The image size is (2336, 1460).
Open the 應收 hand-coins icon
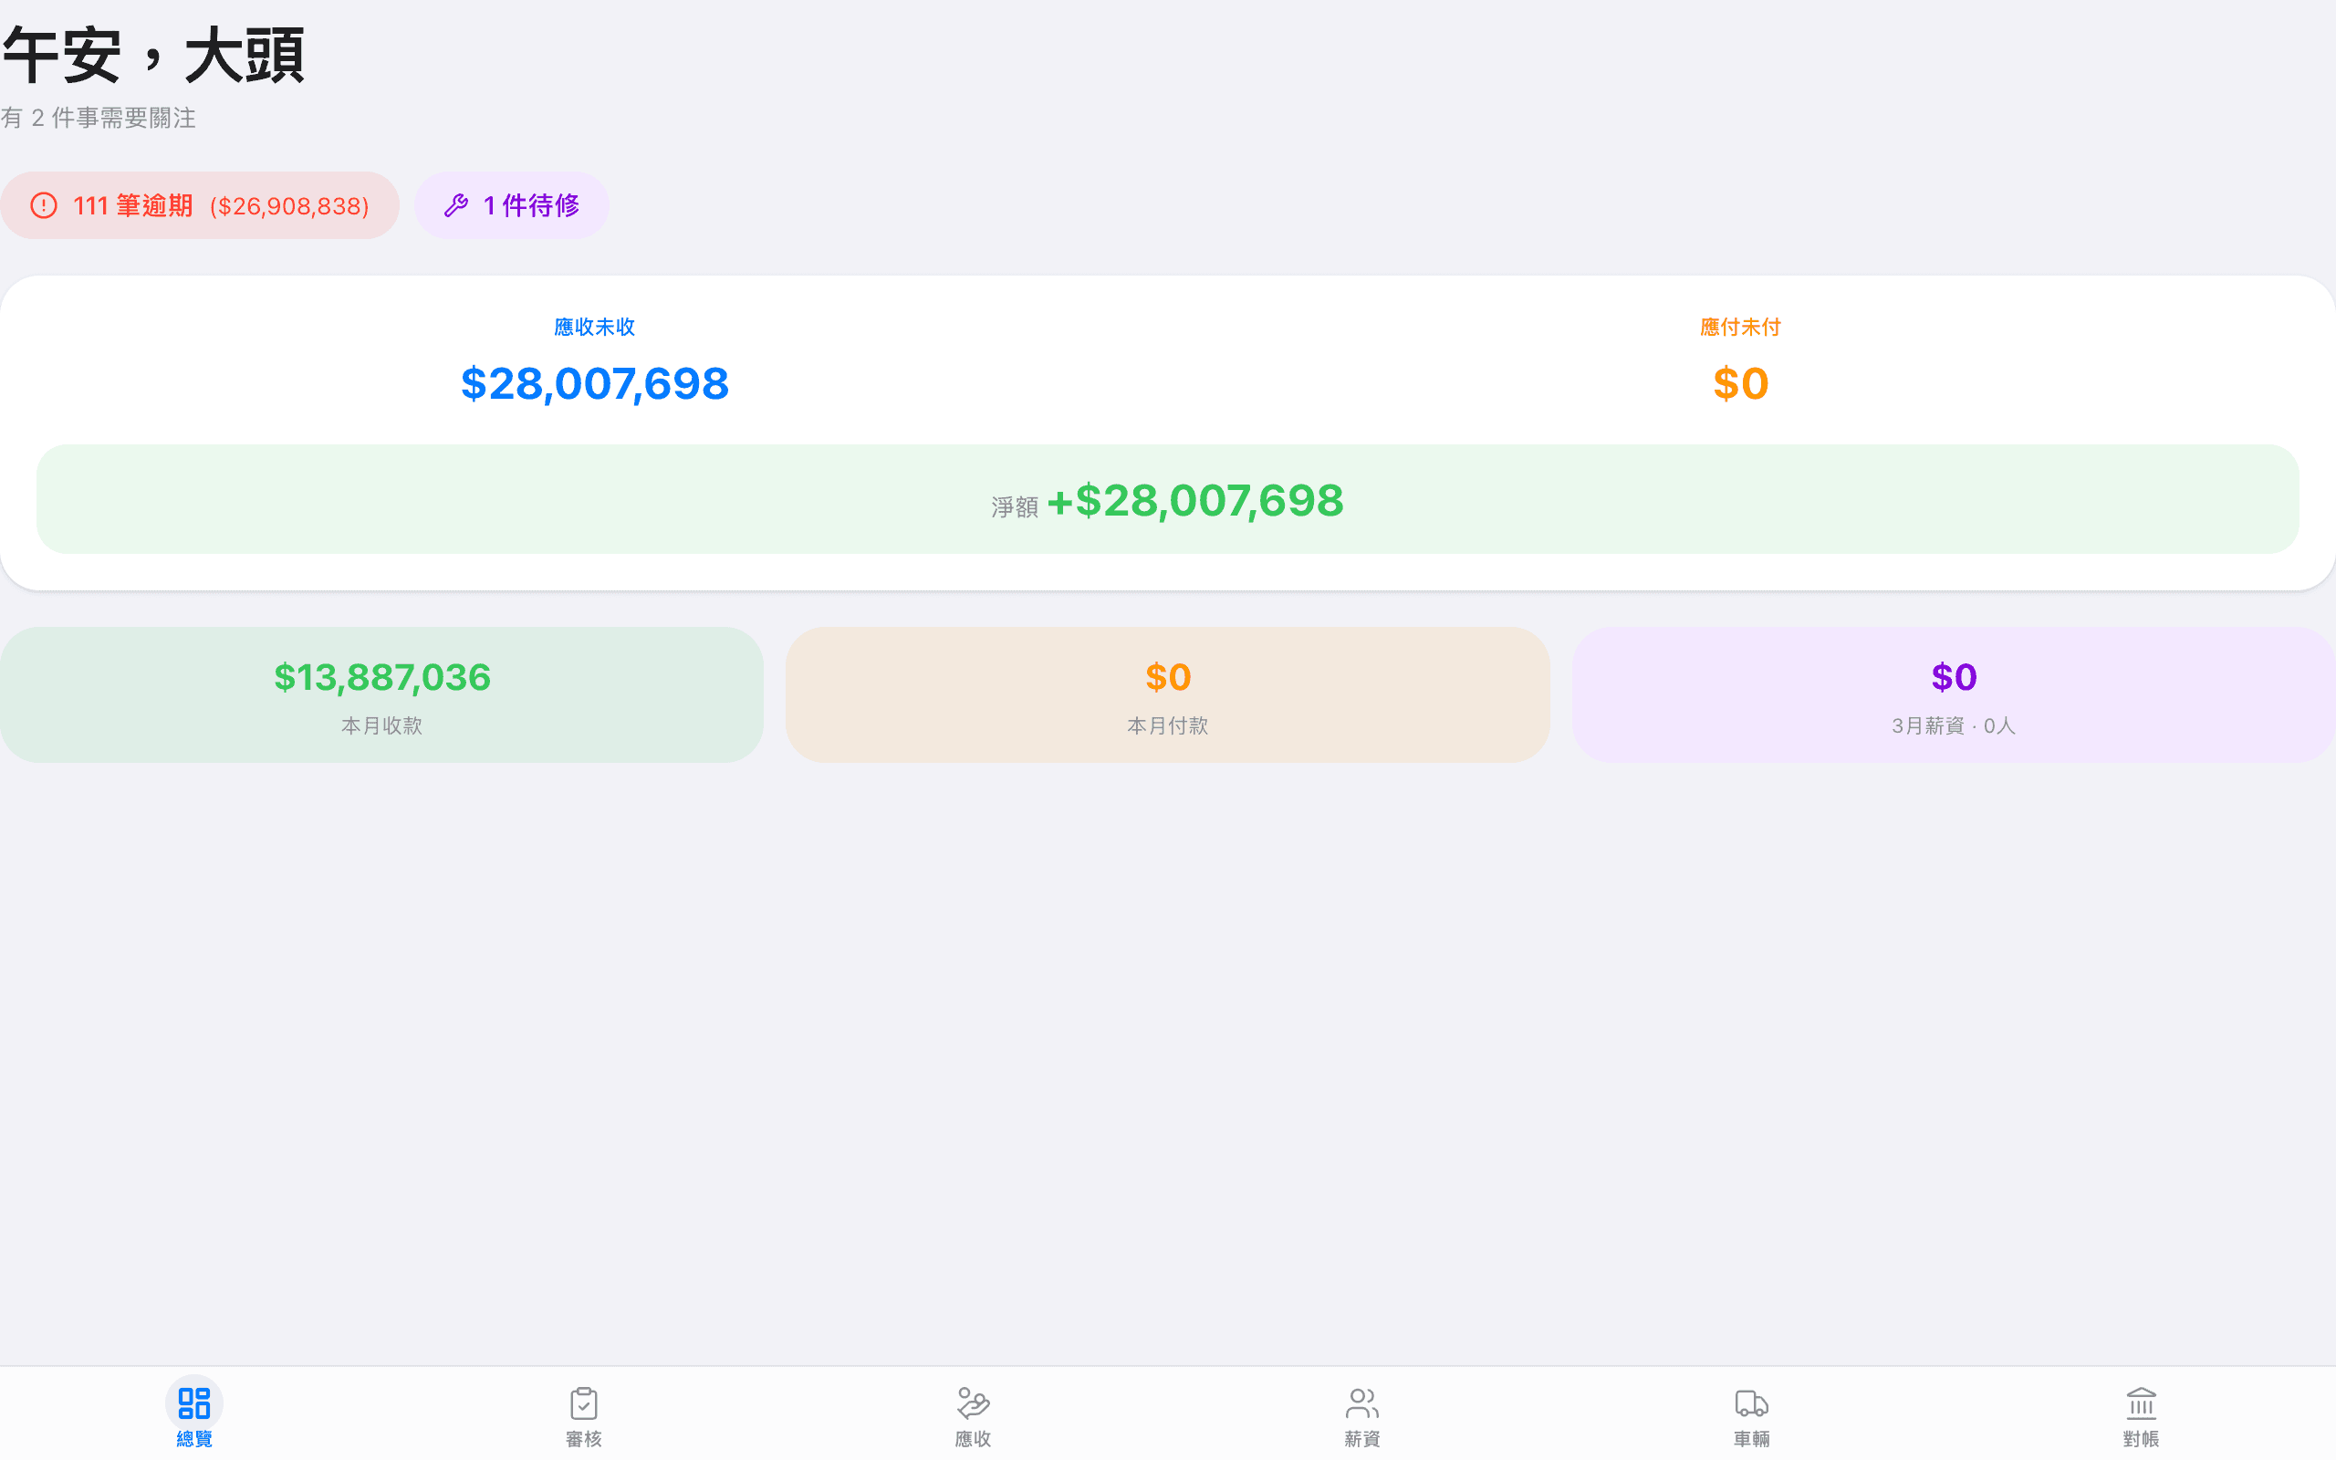click(973, 1403)
